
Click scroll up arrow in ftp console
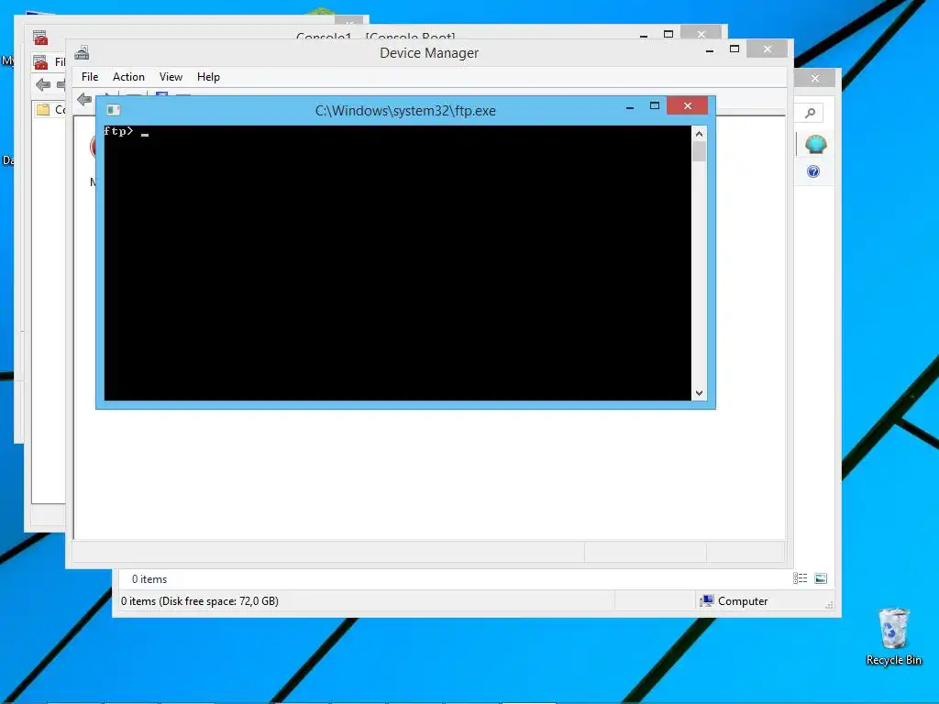(699, 134)
